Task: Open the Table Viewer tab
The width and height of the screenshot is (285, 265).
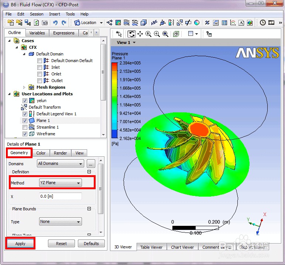Action: (151, 247)
